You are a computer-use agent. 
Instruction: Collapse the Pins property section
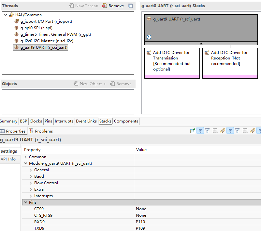(x=25, y=202)
